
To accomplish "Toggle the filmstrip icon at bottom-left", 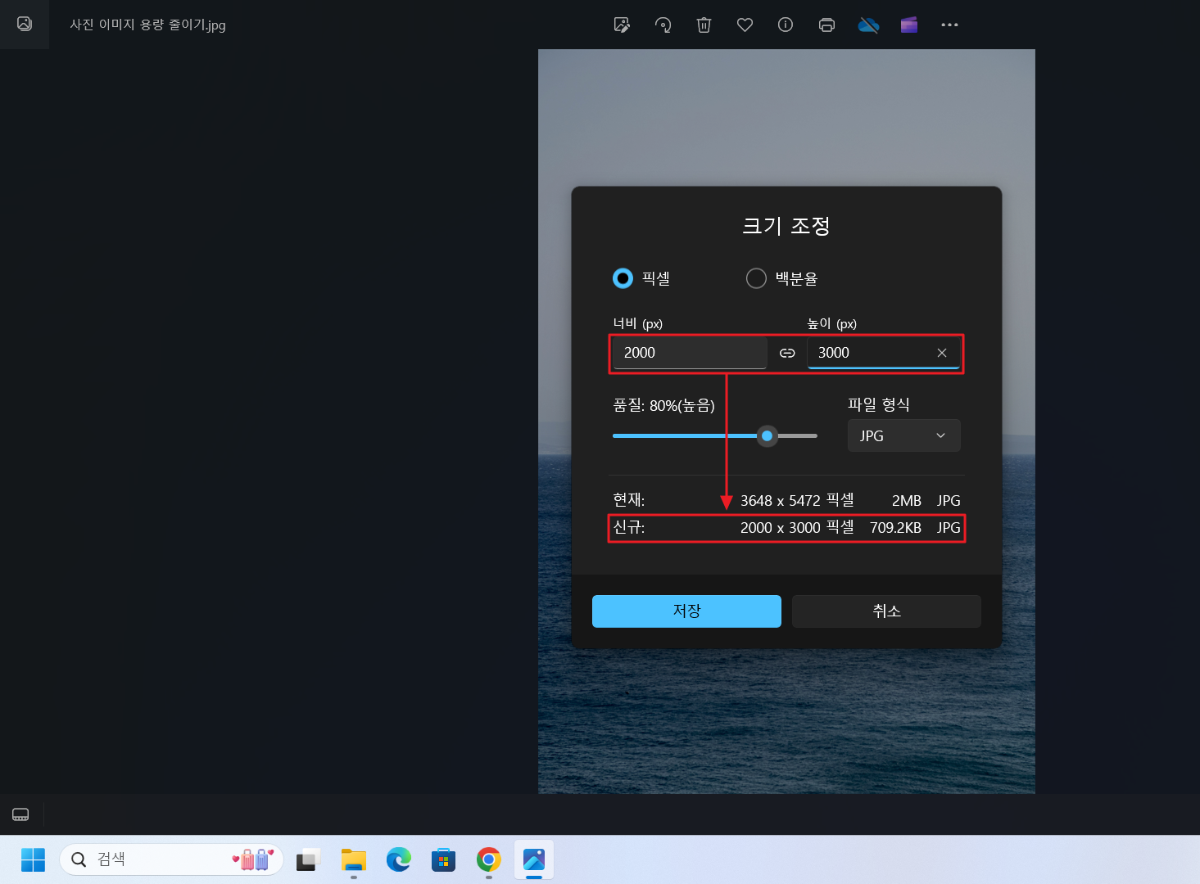I will click(x=20, y=814).
